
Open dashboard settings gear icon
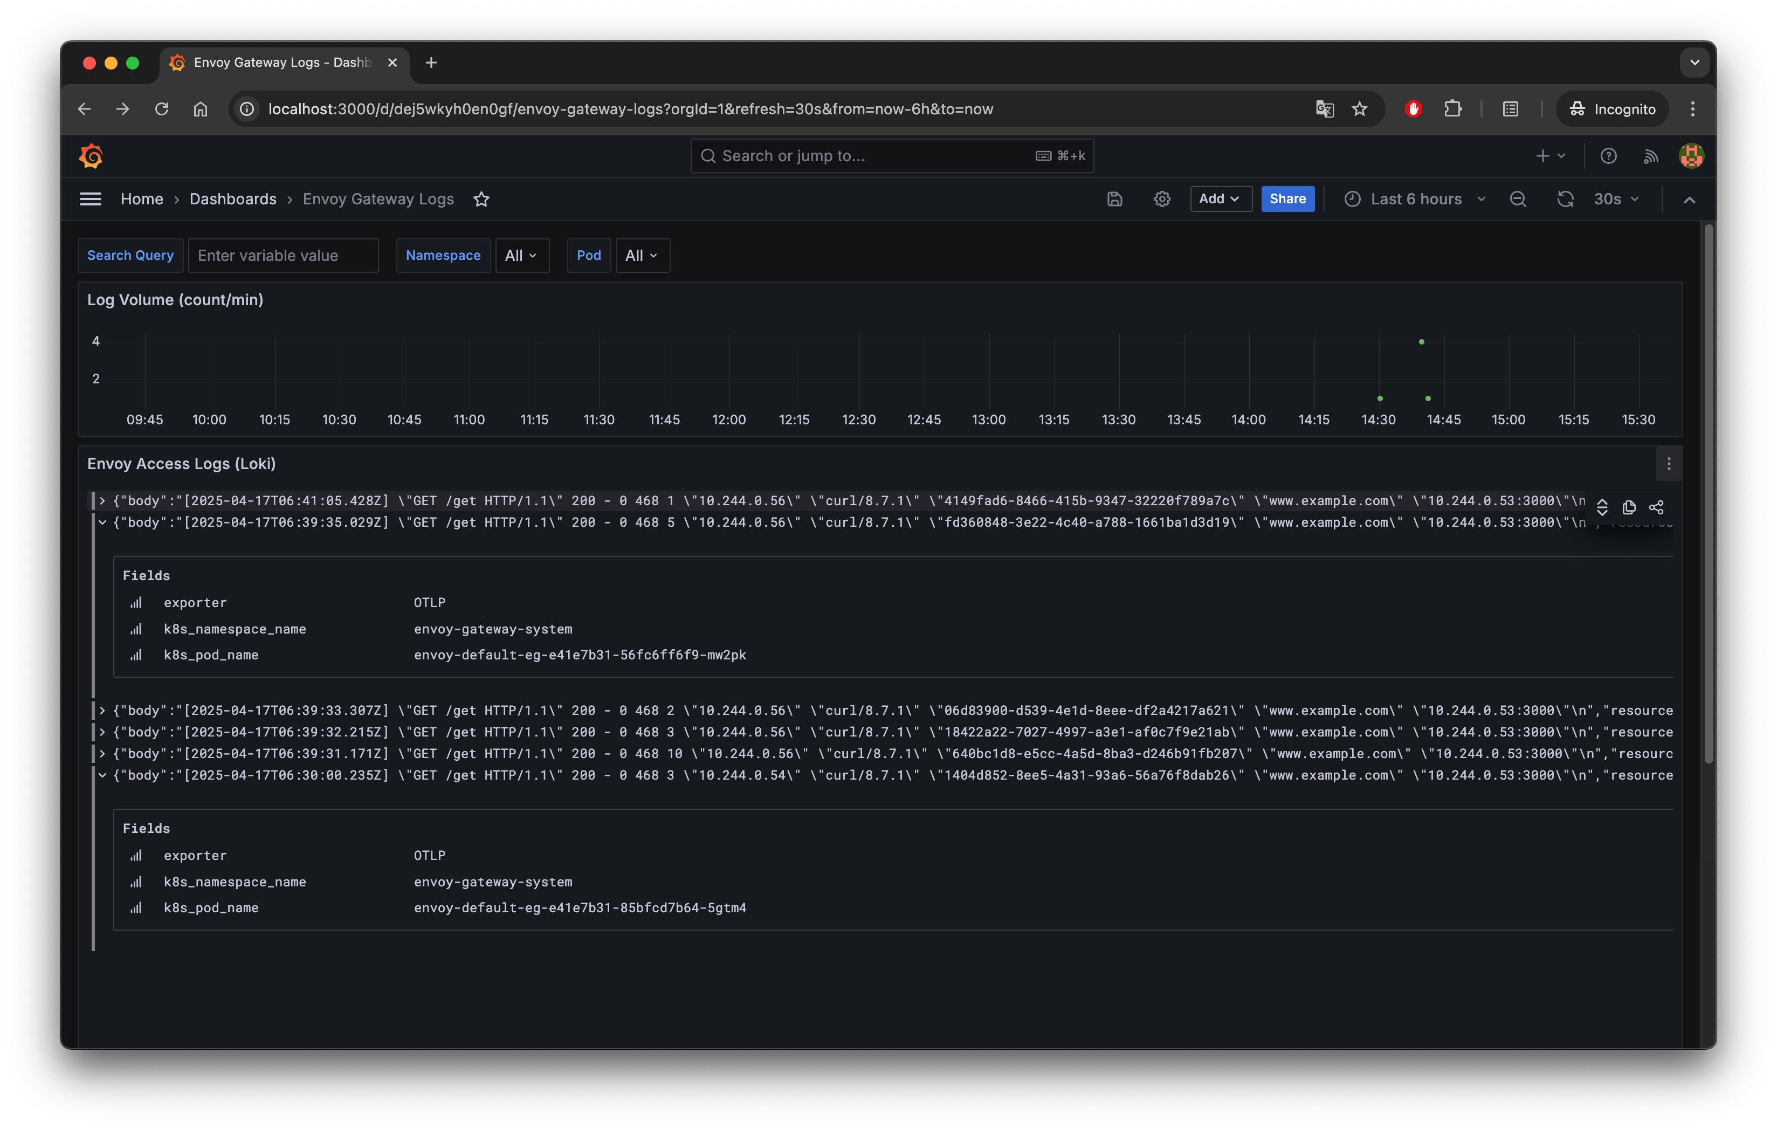[x=1161, y=199]
